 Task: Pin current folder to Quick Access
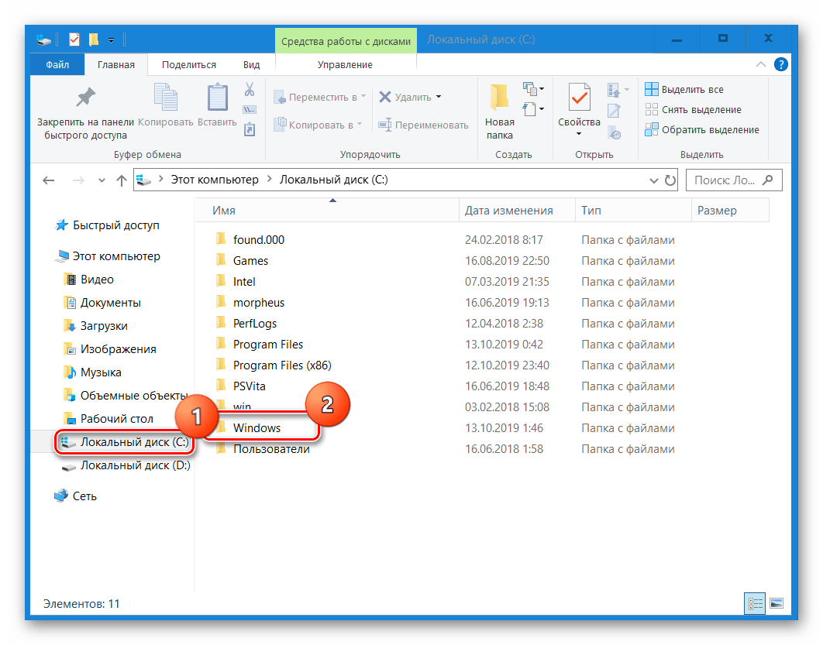[84, 108]
